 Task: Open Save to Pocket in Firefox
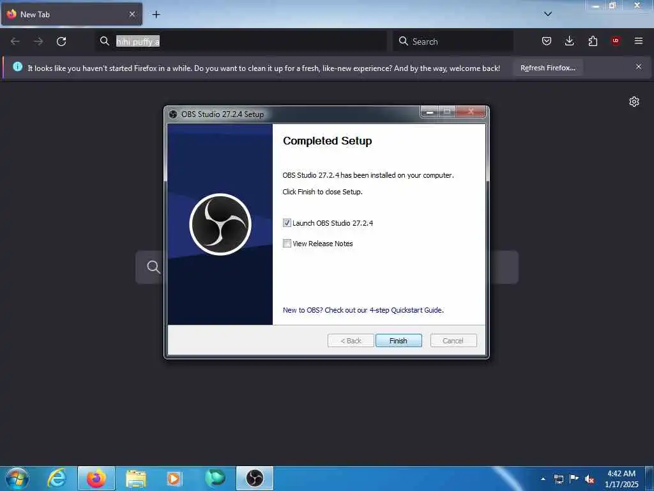[x=547, y=41]
